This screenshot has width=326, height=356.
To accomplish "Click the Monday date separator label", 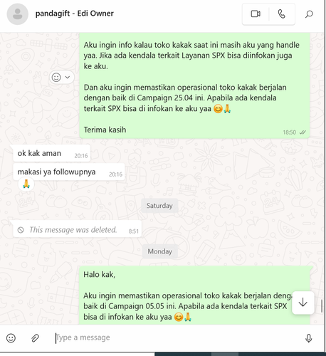I will pos(160,251).
